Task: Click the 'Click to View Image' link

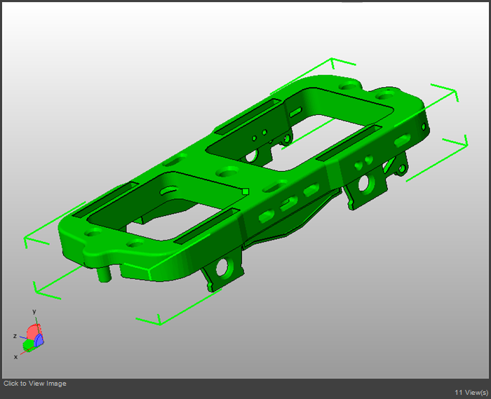Action: click(35, 384)
